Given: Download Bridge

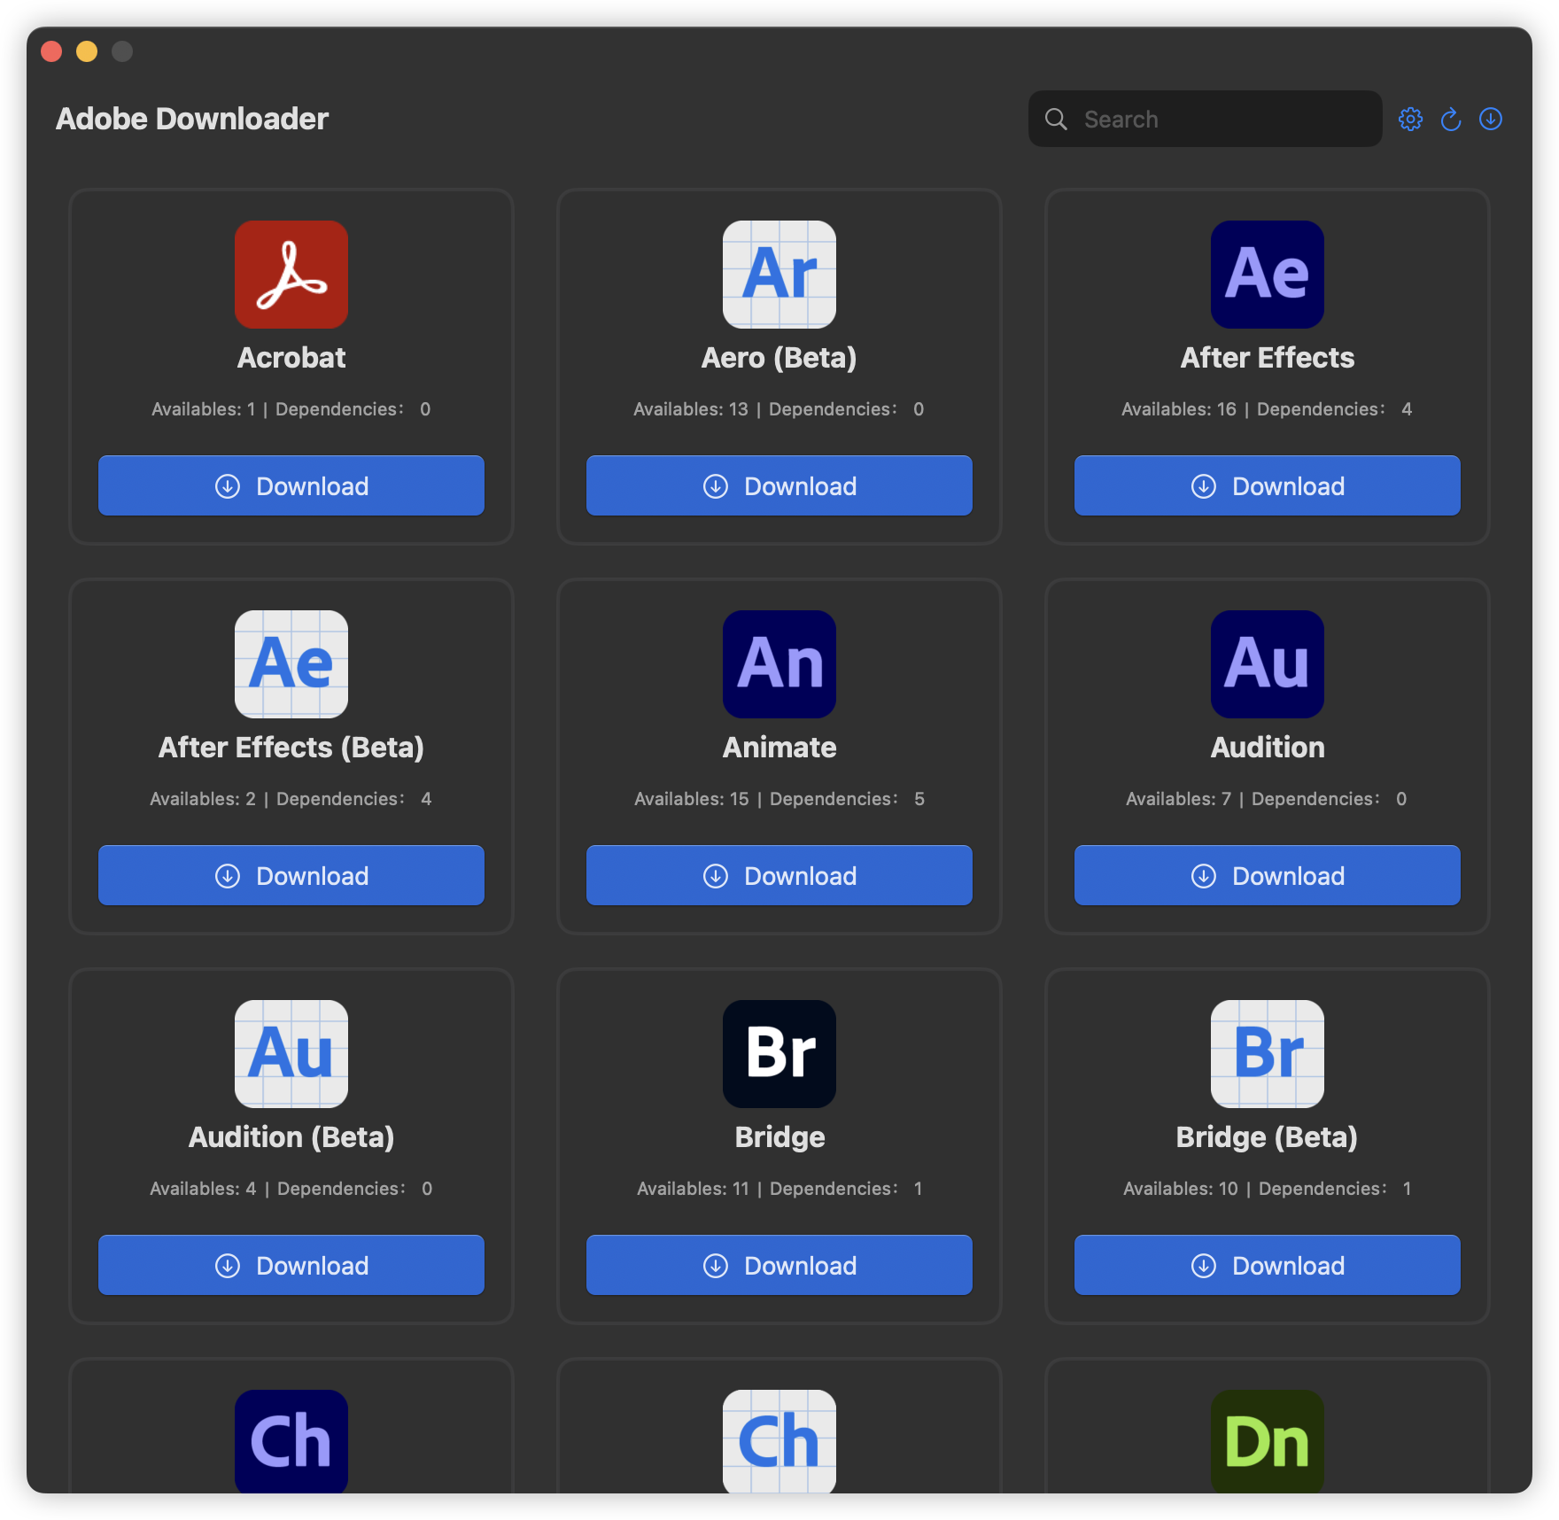Looking at the screenshot, I should pyautogui.click(x=779, y=1265).
